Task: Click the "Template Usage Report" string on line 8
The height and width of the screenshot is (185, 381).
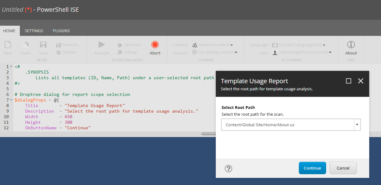Action: coord(95,105)
